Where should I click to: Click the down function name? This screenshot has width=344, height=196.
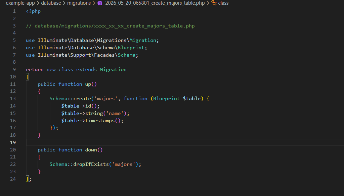[91, 150]
